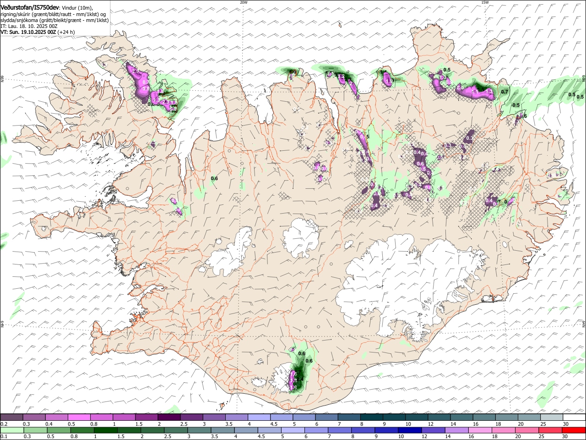Pick the darkest purple 2 snow scale swatch

click(x=169, y=418)
